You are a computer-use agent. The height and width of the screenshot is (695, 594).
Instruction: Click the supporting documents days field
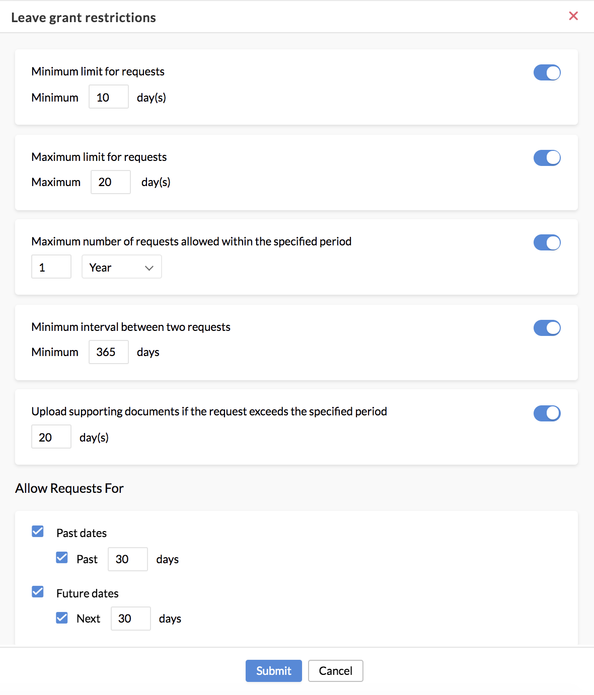pyautogui.click(x=51, y=437)
